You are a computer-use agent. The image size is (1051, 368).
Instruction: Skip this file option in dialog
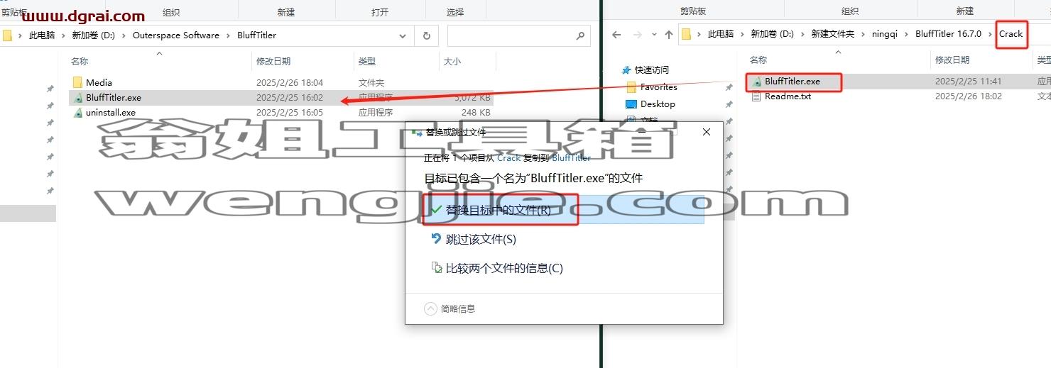point(481,239)
